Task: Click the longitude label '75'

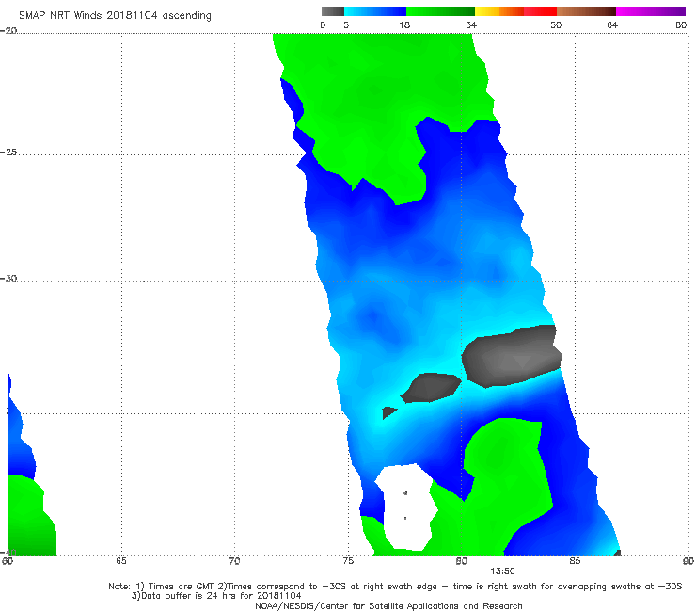Action: [348, 561]
